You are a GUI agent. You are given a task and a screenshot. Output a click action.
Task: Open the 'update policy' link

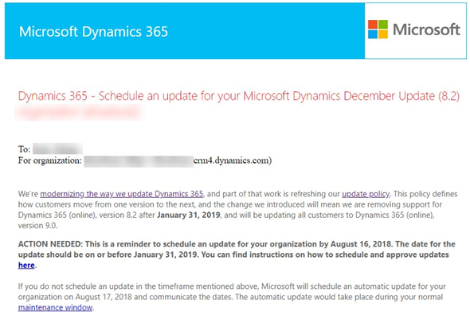(x=366, y=194)
